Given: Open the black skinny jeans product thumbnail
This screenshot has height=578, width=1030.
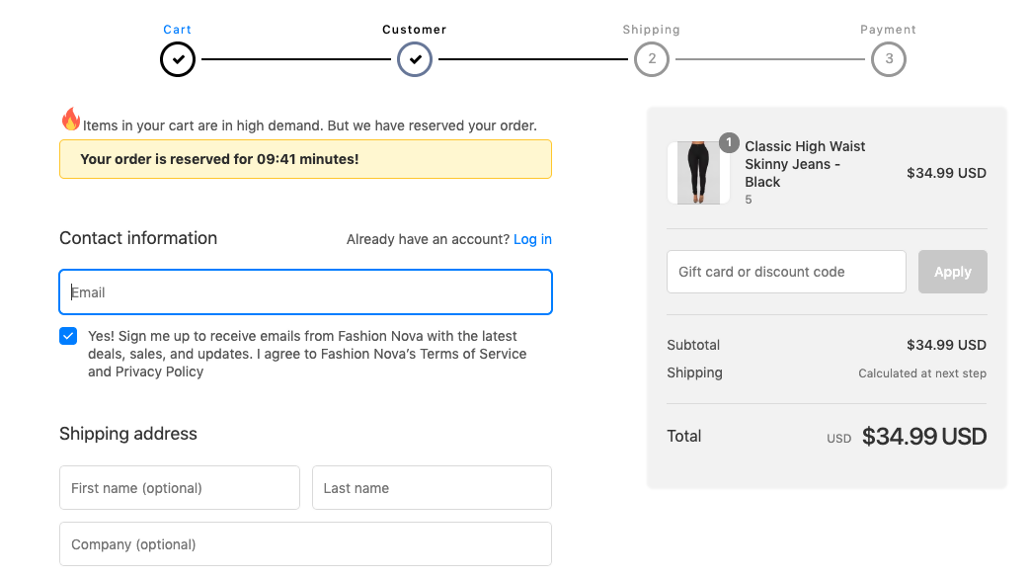Looking at the screenshot, I should [x=698, y=173].
